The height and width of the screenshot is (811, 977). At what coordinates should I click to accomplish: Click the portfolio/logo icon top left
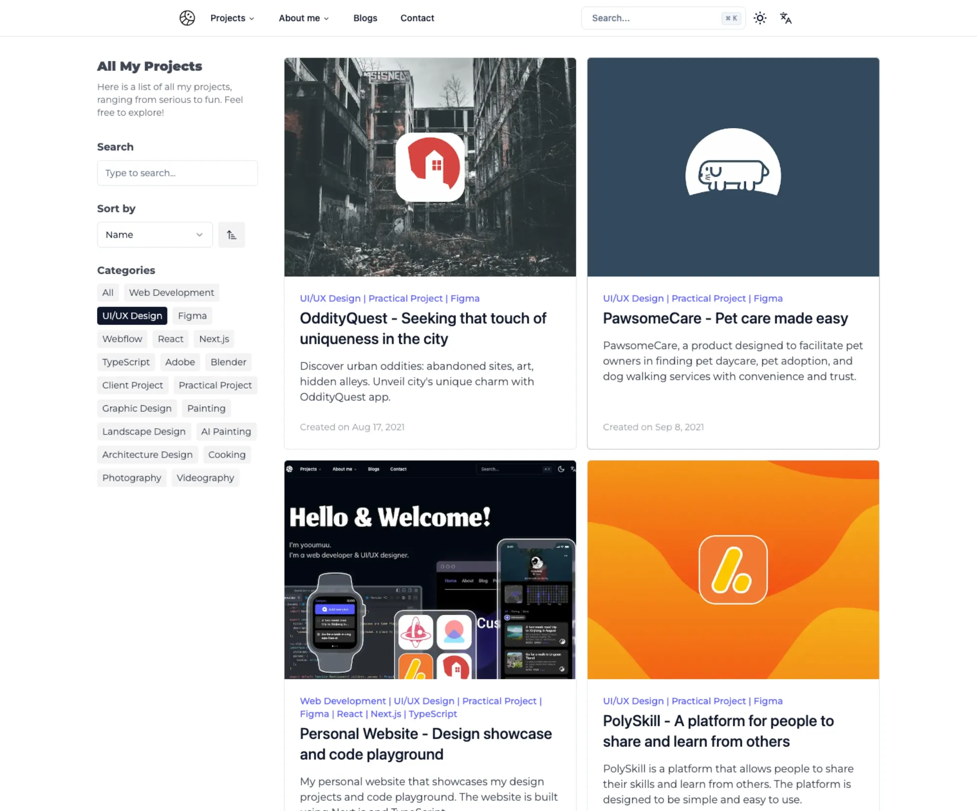(188, 18)
